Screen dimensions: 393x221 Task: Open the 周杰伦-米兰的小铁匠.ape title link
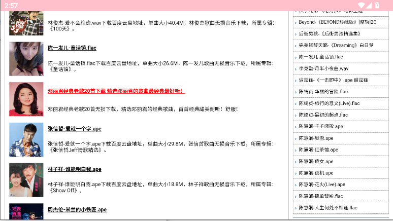77,209
